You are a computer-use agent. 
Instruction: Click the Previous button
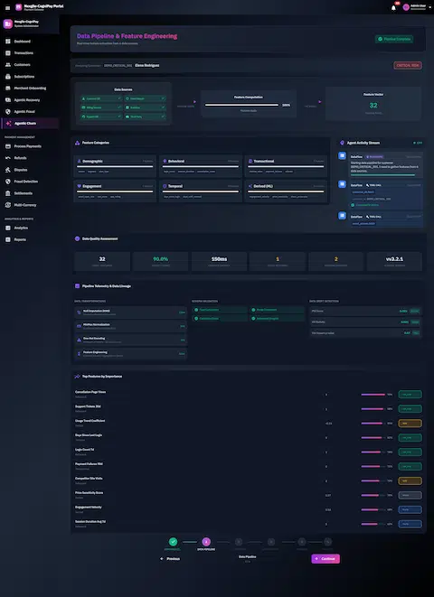170,558
